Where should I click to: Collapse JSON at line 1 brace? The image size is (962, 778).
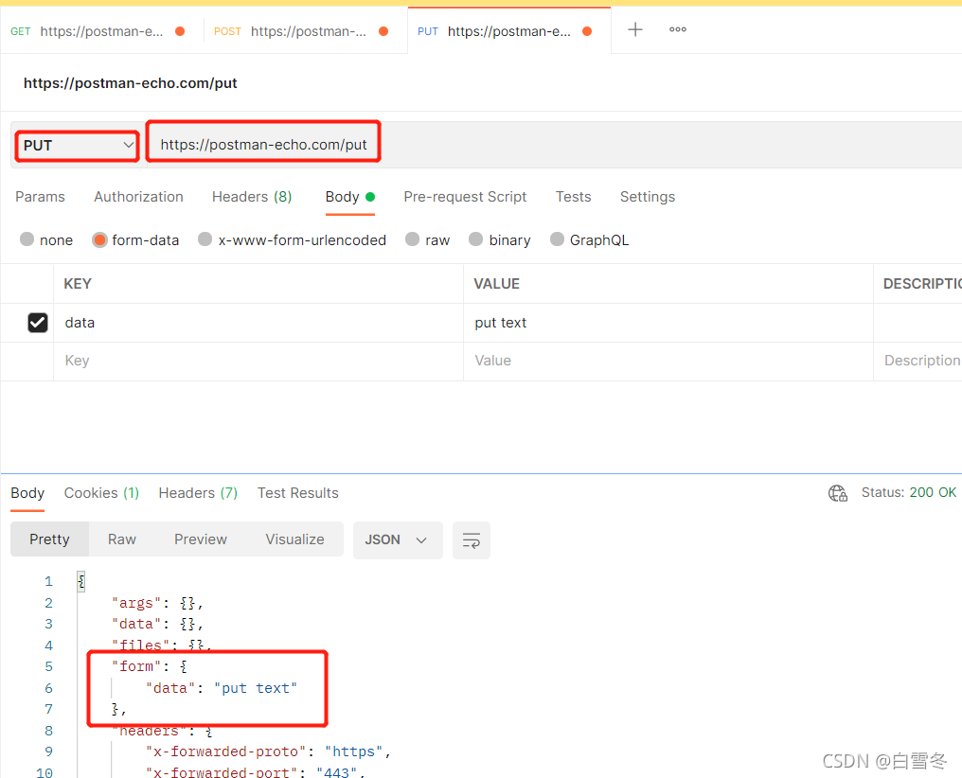coord(81,581)
